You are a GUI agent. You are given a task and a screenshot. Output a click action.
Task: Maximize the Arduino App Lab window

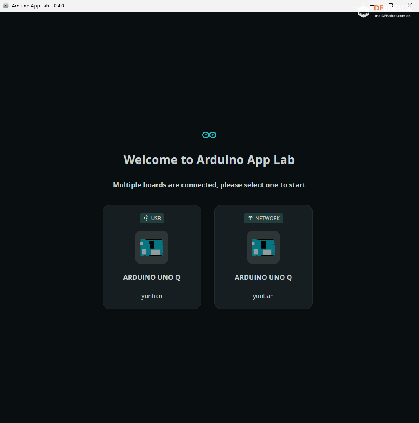coord(390,5)
